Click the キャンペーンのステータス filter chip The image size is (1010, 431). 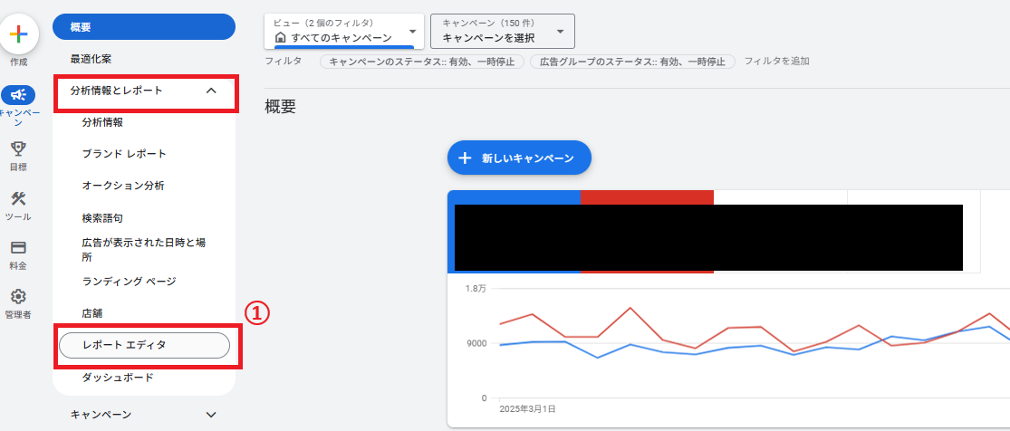422,62
